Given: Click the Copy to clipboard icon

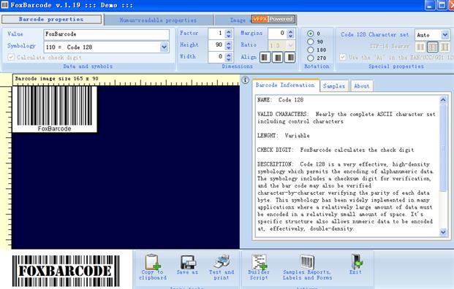Looking at the screenshot, I should [153, 261].
